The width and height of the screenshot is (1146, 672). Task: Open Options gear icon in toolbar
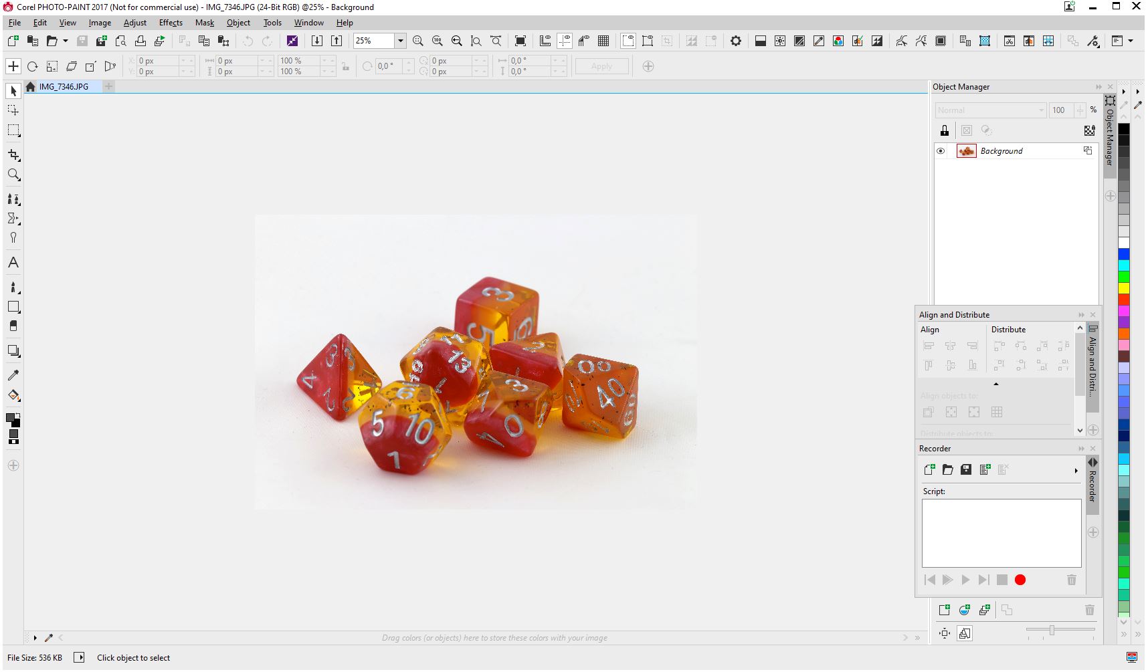tap(736, 41)
